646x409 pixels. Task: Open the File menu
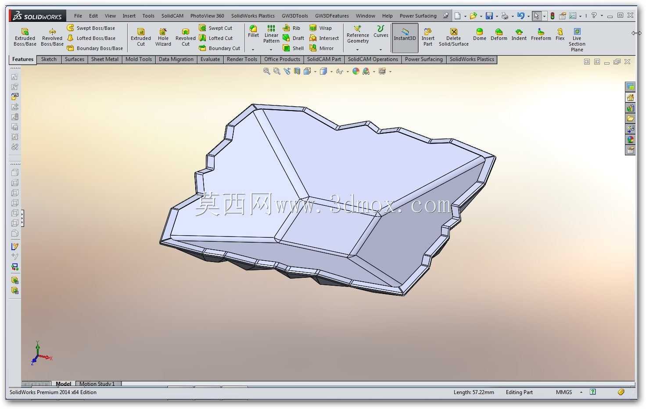pos(78,16)
